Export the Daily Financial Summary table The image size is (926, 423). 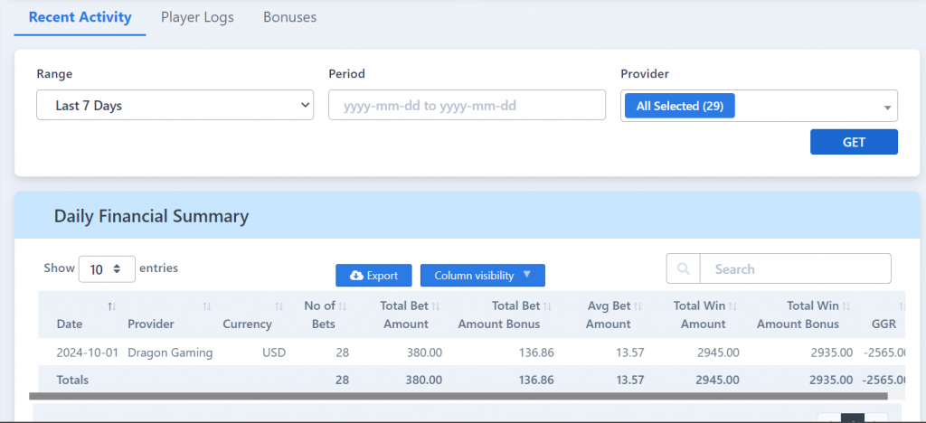click(373, 276)
